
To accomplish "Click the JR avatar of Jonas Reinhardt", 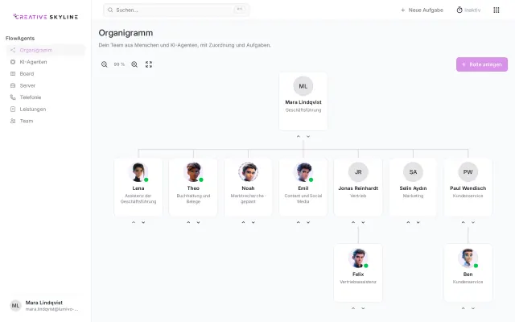I will click(358, 172).
